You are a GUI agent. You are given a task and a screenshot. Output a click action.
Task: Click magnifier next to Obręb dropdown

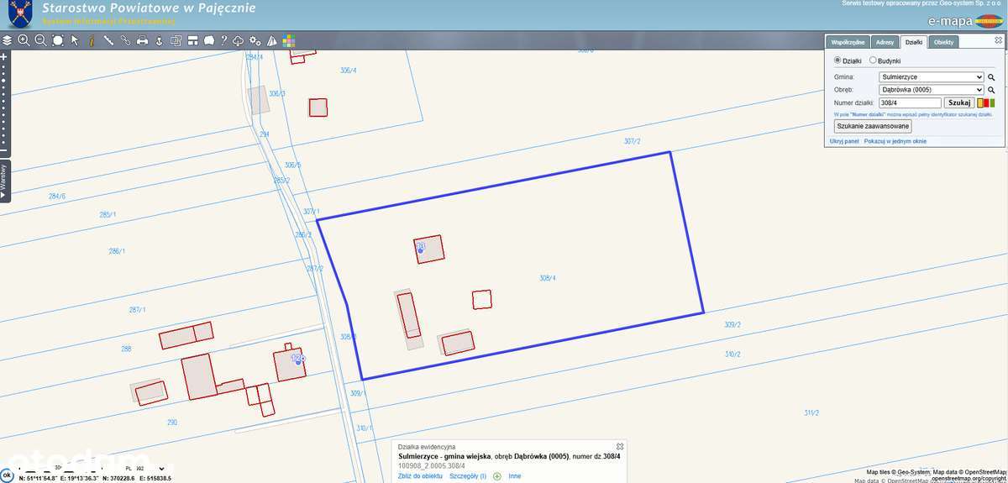click(x=991, y=89)
